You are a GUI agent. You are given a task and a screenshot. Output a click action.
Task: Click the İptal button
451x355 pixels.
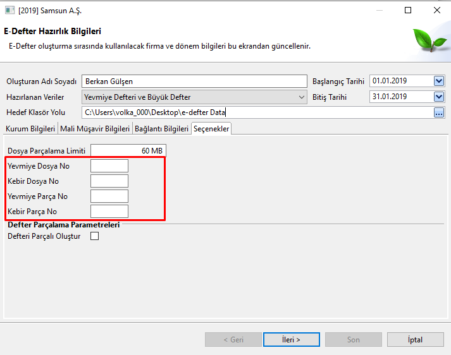[x=415, y=339]
